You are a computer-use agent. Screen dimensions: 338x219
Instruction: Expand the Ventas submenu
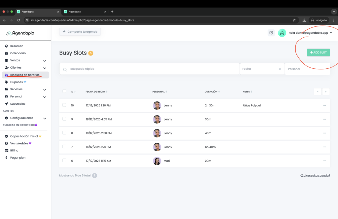click(45, 60)
